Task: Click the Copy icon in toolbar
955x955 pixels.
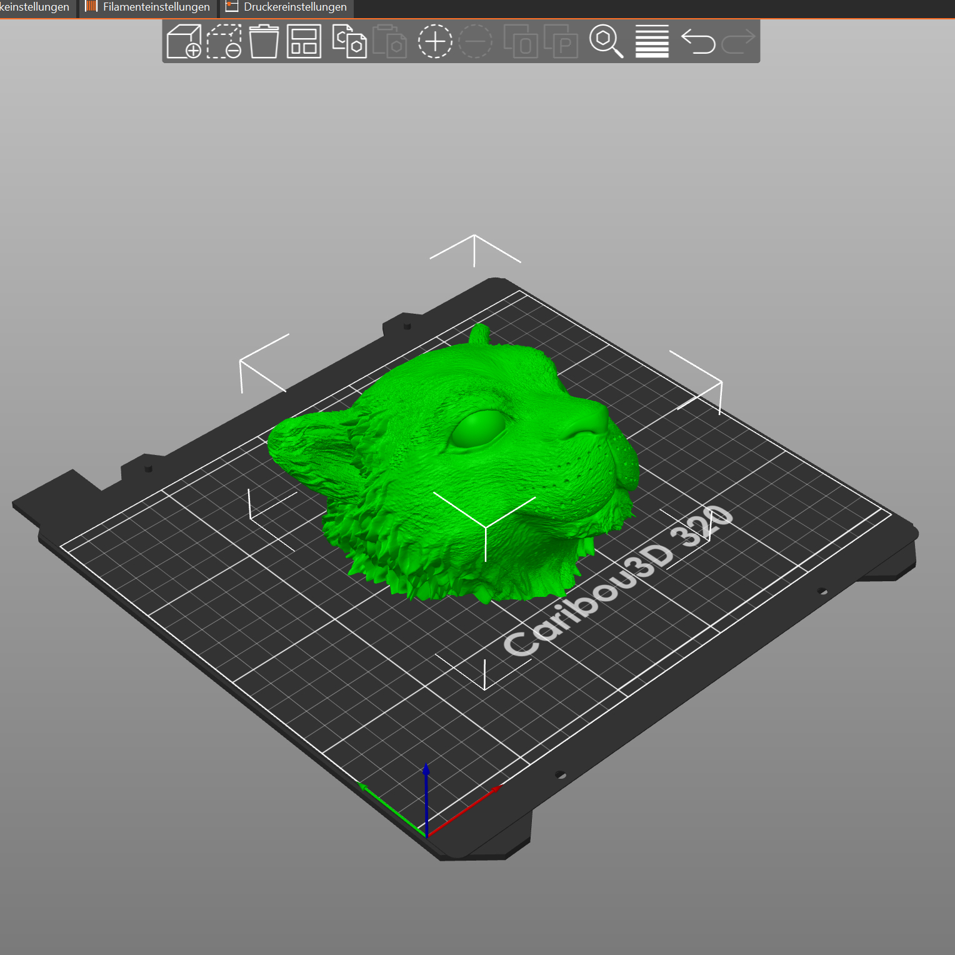Action: point(349,41)
